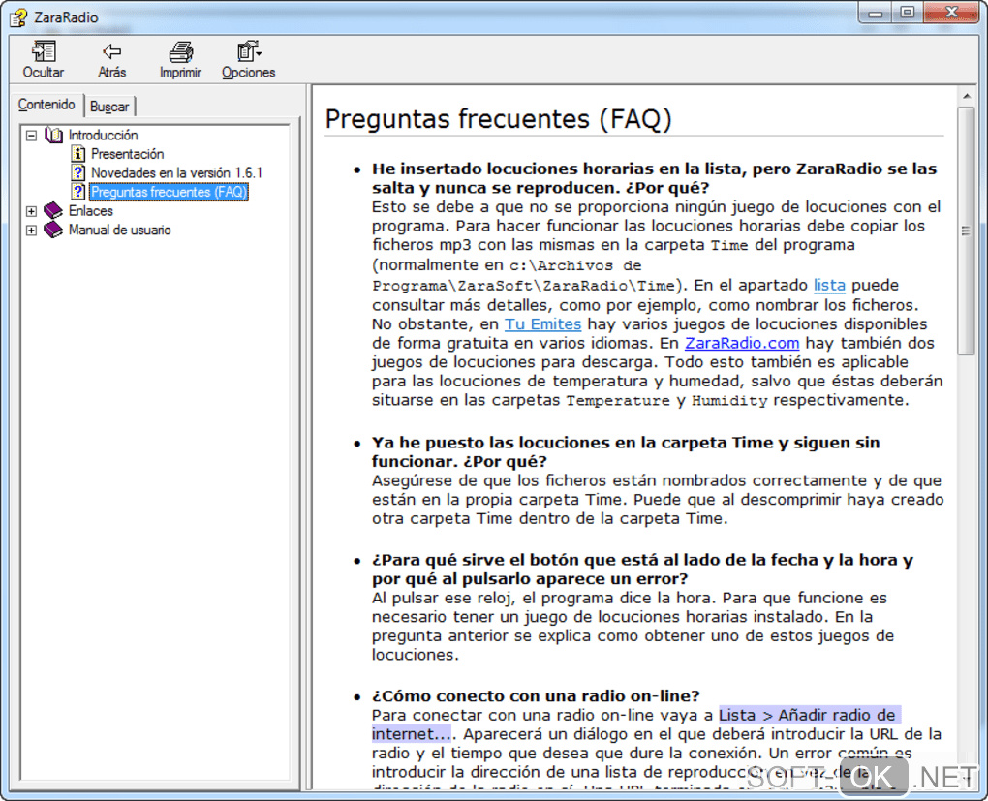The width and height of the screenshot is (988, 801).
Task: Click the vertical scrollbar thumb in content pane
Action: pos(965,231)
